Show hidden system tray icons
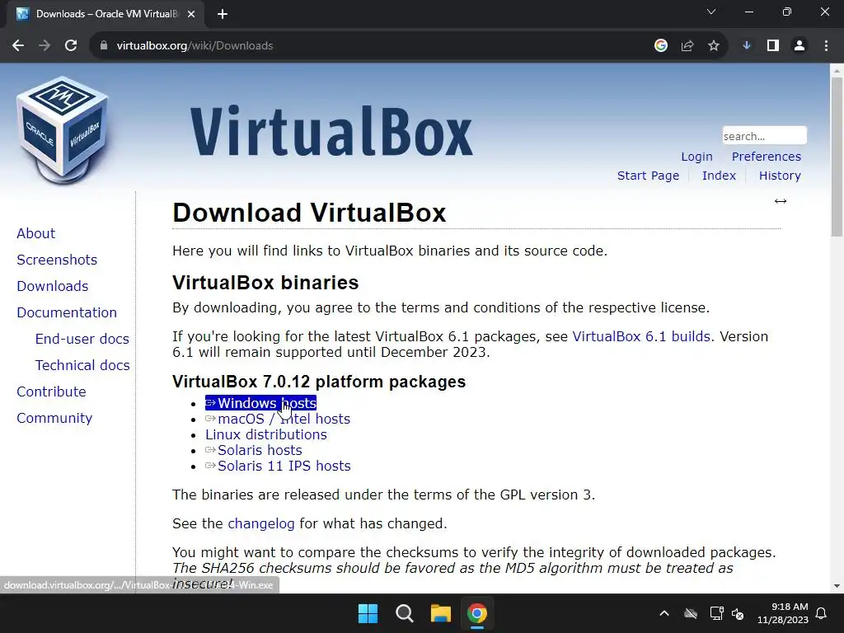This screenshot has width=844, height=633. coord(664,613)
